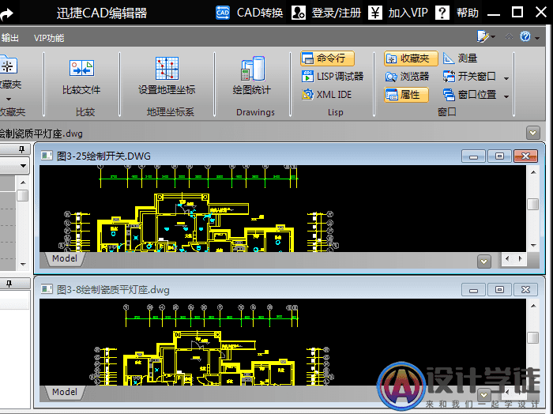Screen dimensions: 553x414
Task: Open the dropdown beside the blue help icon
Action: 537,38
